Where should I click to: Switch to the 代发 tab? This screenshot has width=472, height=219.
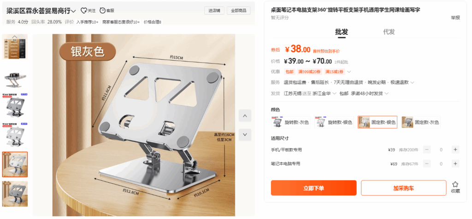coord(389,32)
